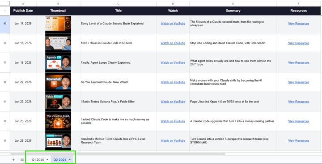322x164 pixels.
Task: Open Q1 2026 tab dropdown arrow
Action: [x=47, y=160]
